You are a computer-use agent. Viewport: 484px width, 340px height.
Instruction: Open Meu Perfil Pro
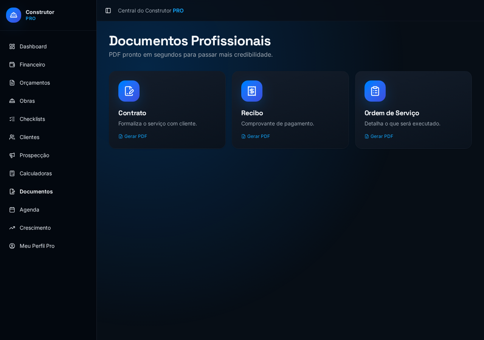click(48, 246)
